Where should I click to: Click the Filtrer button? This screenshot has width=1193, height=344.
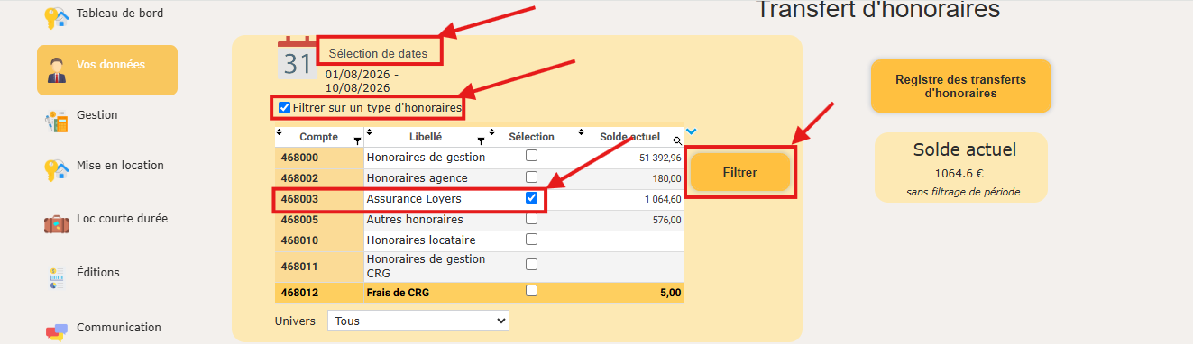(740, 172)
